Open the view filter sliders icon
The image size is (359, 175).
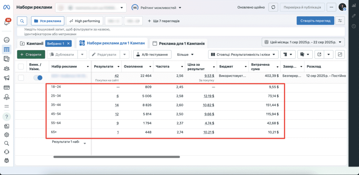tap(340, 21)
